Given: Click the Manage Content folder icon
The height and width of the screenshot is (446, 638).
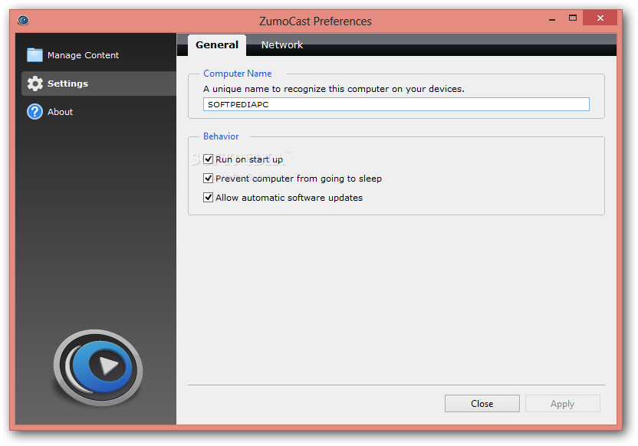Looking at the screenshot, I should (35, 55).
